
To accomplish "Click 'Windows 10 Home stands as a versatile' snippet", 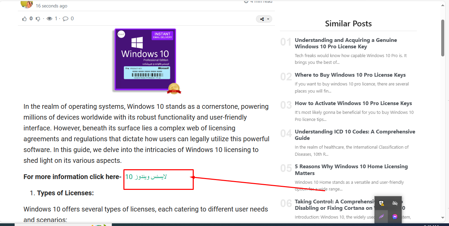I will (349, 185).
